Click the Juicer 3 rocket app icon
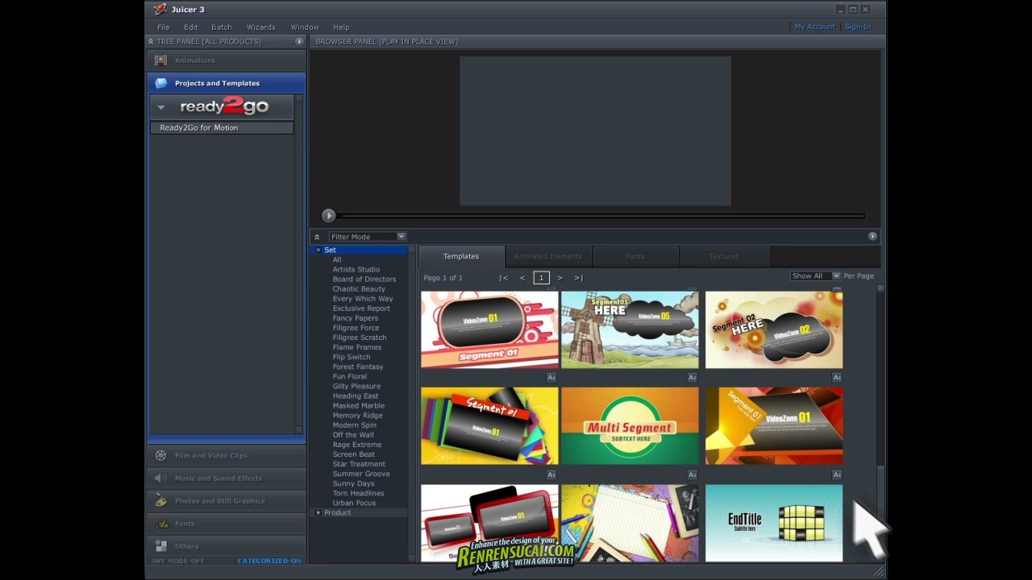 click(160, 9)
